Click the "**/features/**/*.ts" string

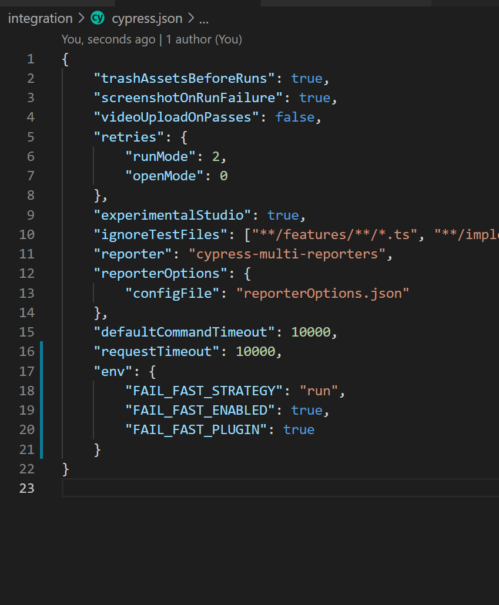click(x=334, y=234)
